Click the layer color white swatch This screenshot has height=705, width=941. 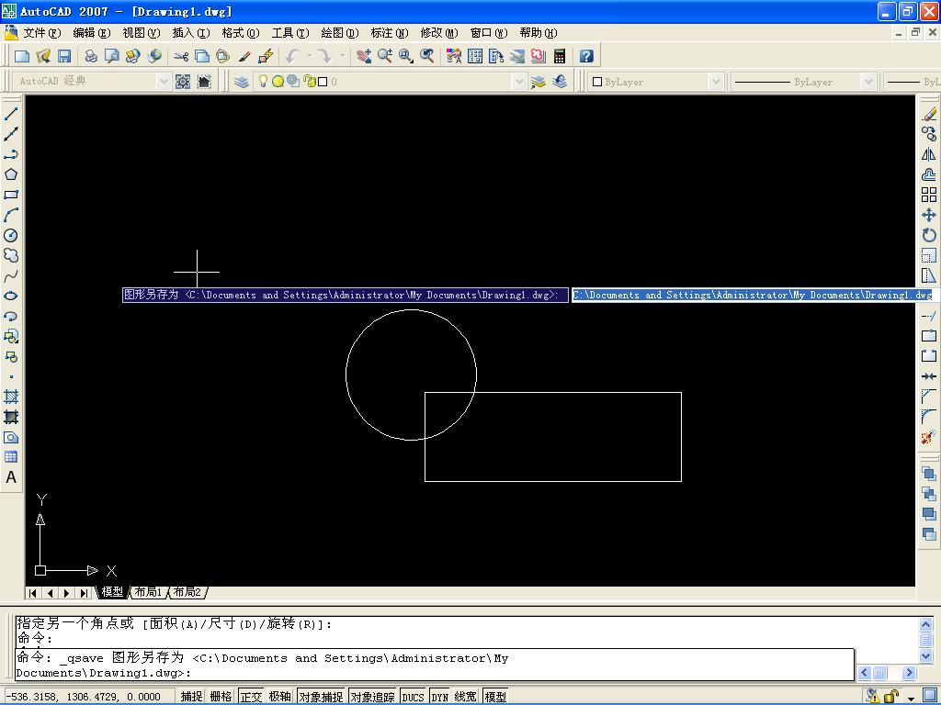(x=323, y=82)
